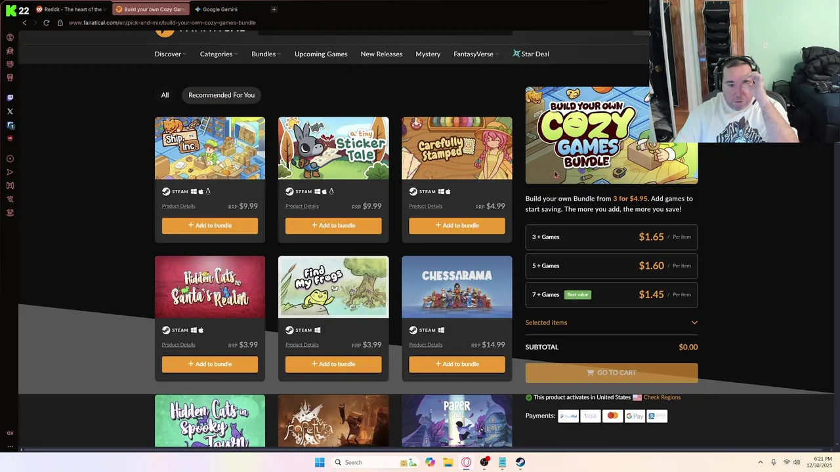Viewport: 840px width, 472px height.
Task: Launch Copilot from the taskbar
Action: [x=430, y=462]
